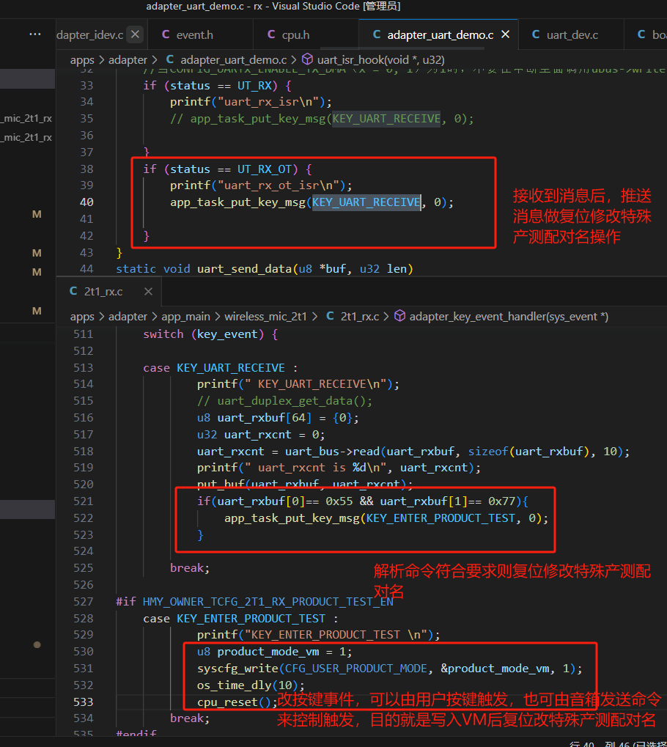Click product_mode_vm declaration on line 530
The image size is (667, 747).
click(268, 652)
